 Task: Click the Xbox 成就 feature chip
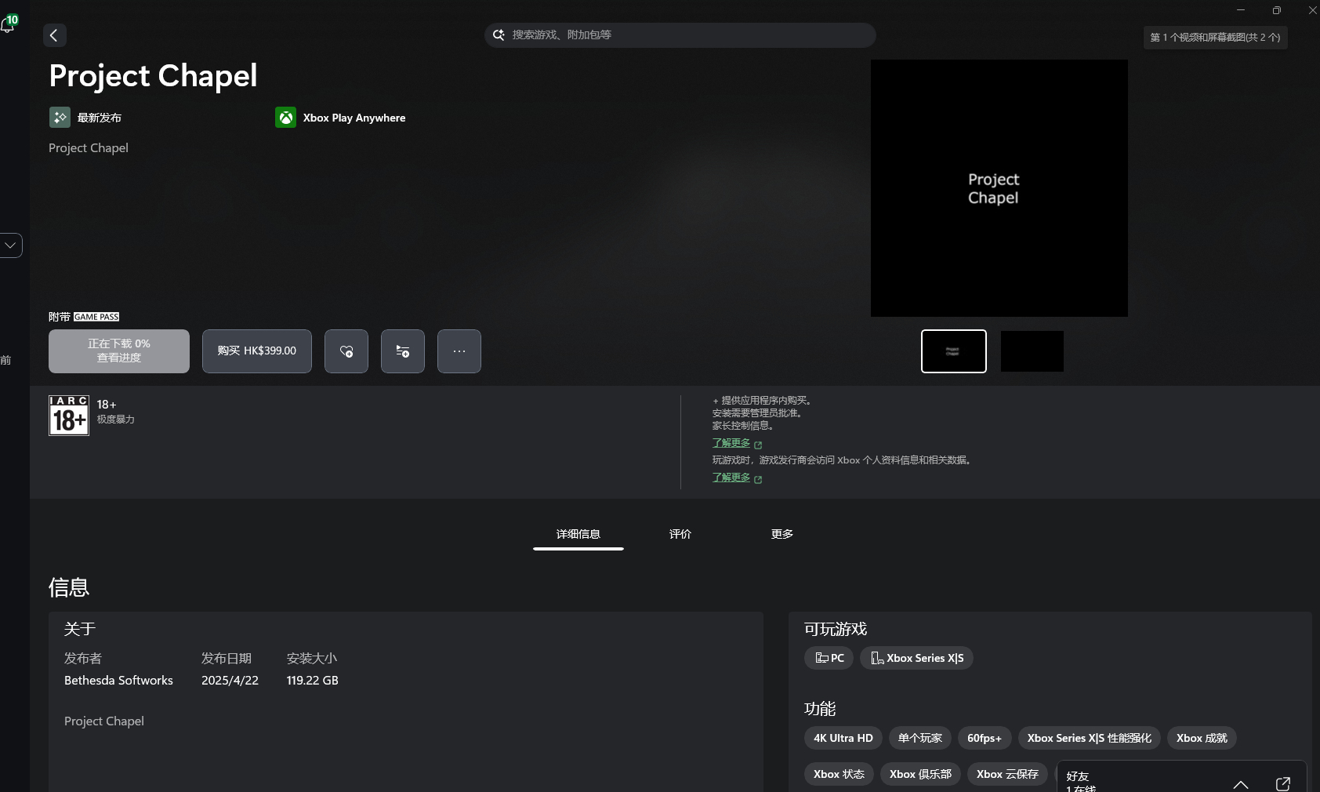pos(1202,738)
